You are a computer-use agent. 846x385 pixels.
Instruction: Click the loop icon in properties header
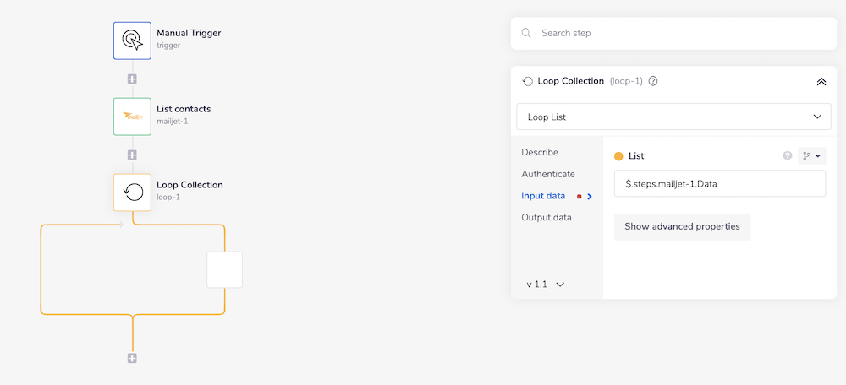pos(528,82)
